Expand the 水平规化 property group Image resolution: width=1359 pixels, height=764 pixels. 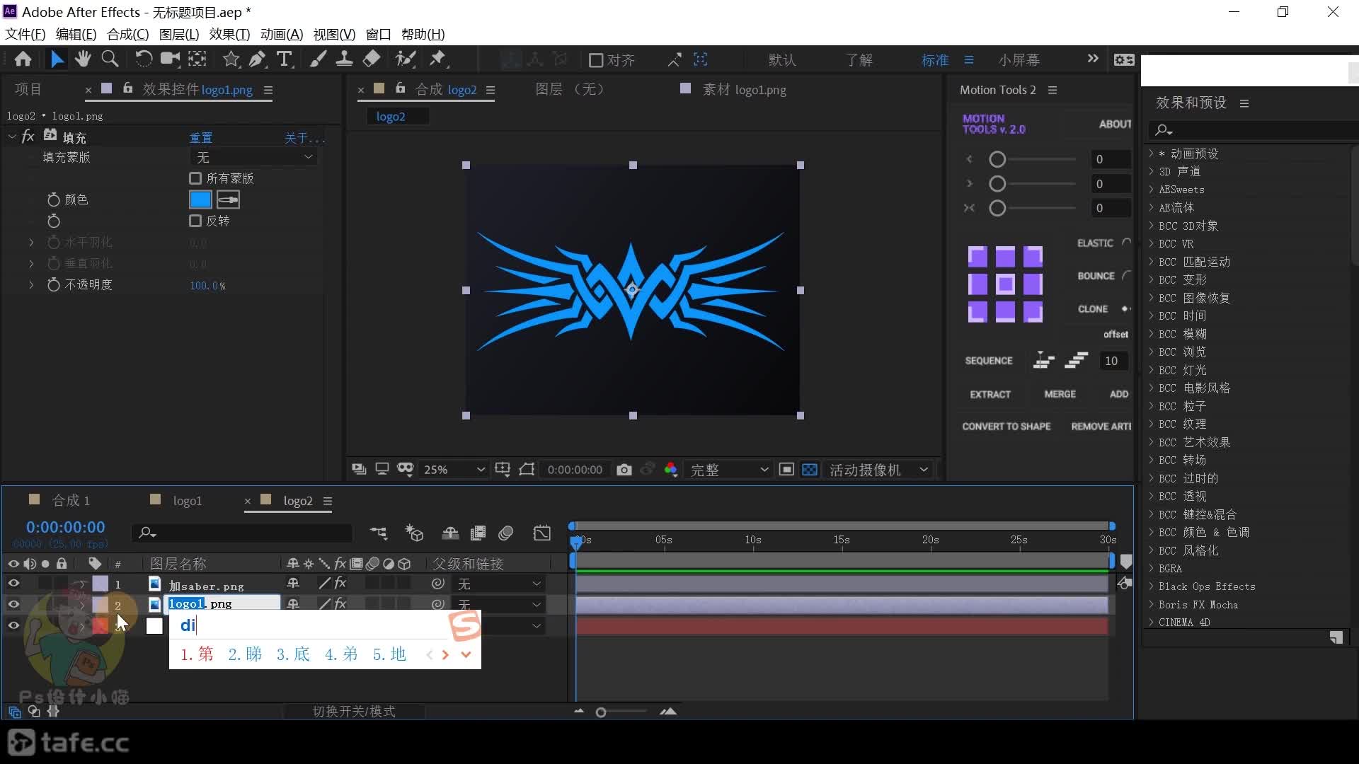31,242
